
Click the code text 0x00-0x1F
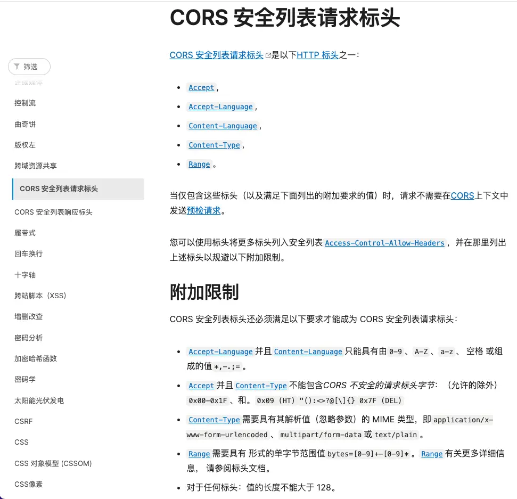point(208,400)
